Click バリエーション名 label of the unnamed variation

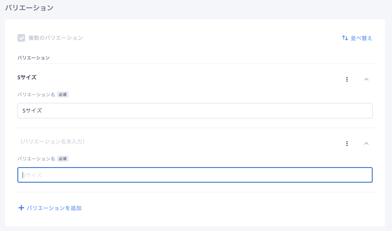point(36,159)
